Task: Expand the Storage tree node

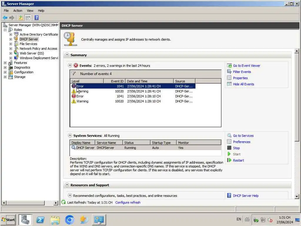Action: tap(5, 77)
